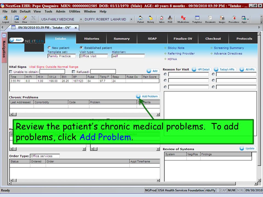Open the HIPAA link
The width and height of the screenshot is (263, 197).
(172, 59)
